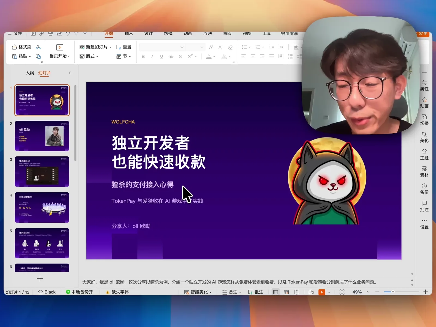Click the orange Play Slideshow icon in status bar

(x=322, y=292)
